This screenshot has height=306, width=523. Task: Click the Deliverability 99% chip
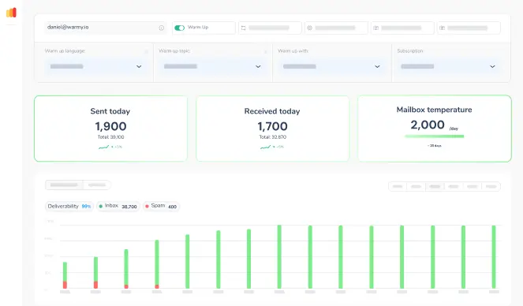click(x=69, y=207)
